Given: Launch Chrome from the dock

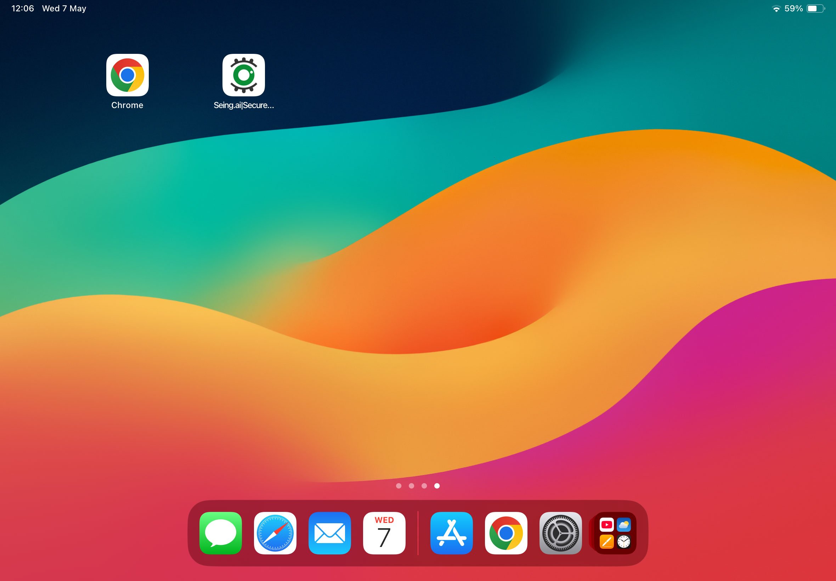Looking at the screenshot, I should click(x=506, y=533).
